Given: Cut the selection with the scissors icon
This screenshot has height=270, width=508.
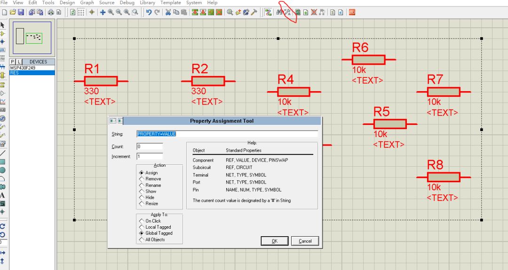Looking at the screenshot, I should (168, 12).
